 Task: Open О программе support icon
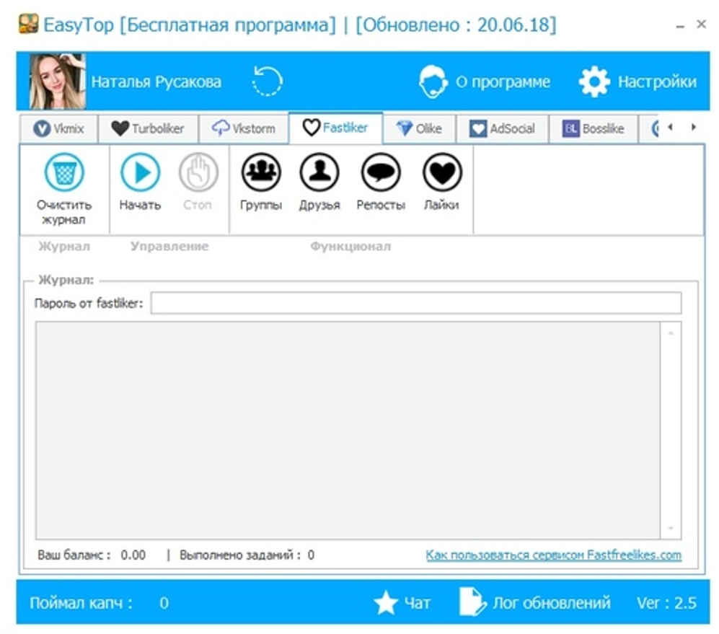click(x=433, y=82)
